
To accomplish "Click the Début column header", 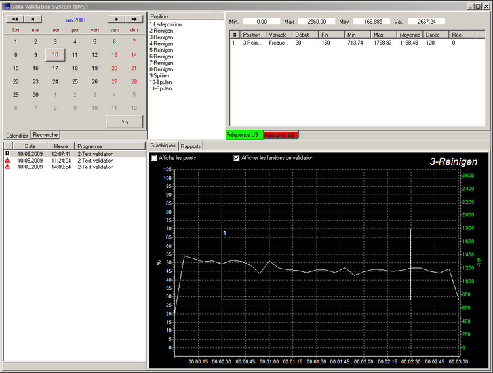I will (305, 35).
